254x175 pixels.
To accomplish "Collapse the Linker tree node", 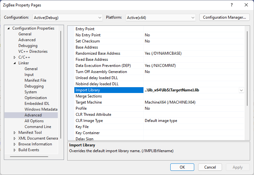I will 15,63.
